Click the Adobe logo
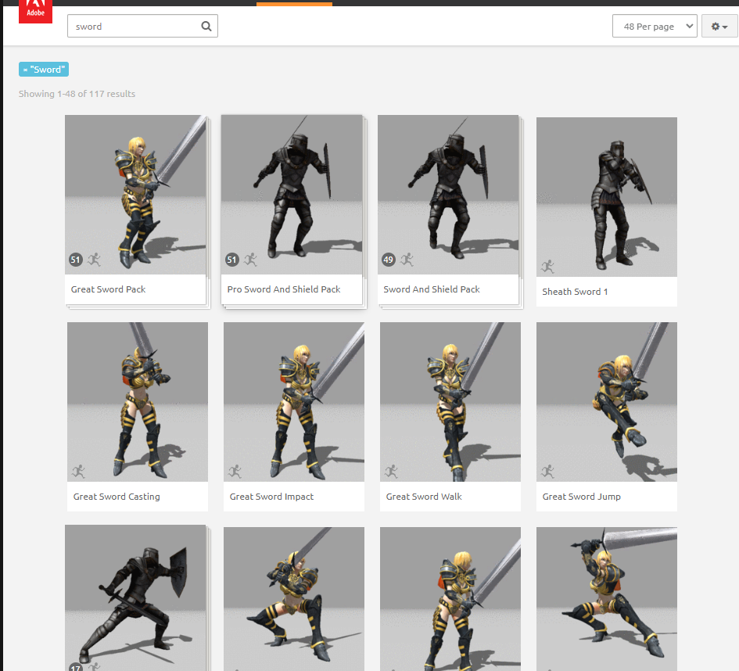 35,10
